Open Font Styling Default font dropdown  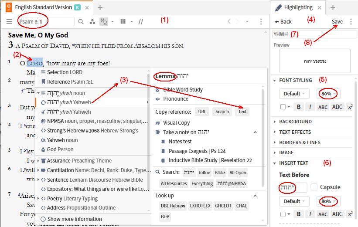pyautogui.click(x=294, y=94)
